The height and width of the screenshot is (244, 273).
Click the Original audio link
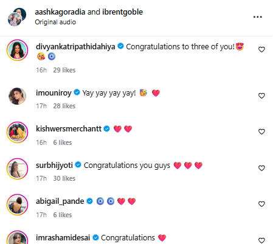[x=55, y=22]
